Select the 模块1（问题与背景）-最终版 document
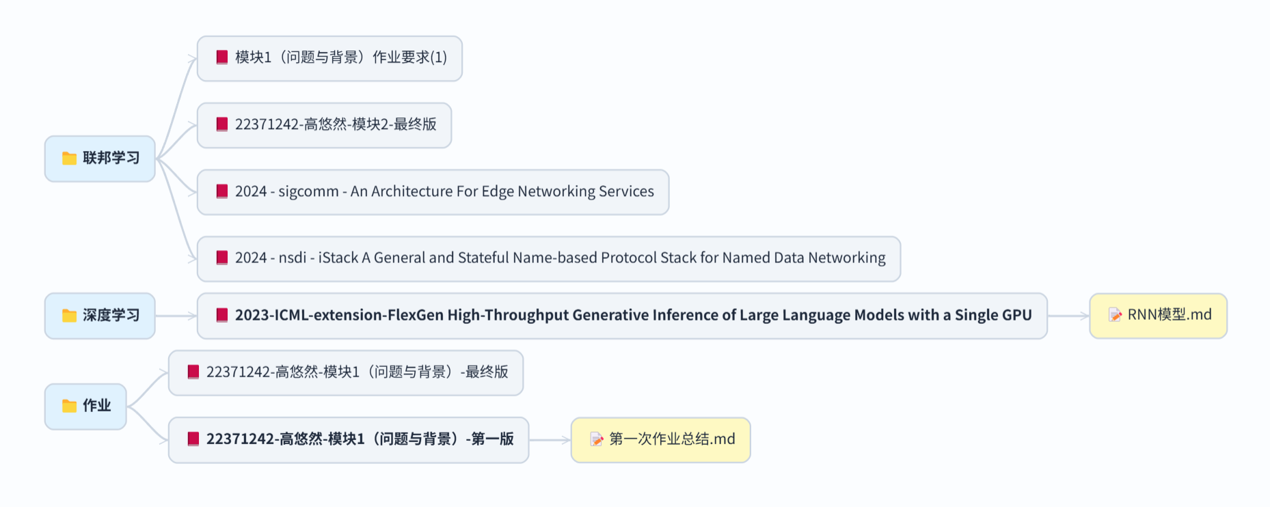The width and height of the screenshot is (1270, 507). pyautogui.click(x=357, y=372)
